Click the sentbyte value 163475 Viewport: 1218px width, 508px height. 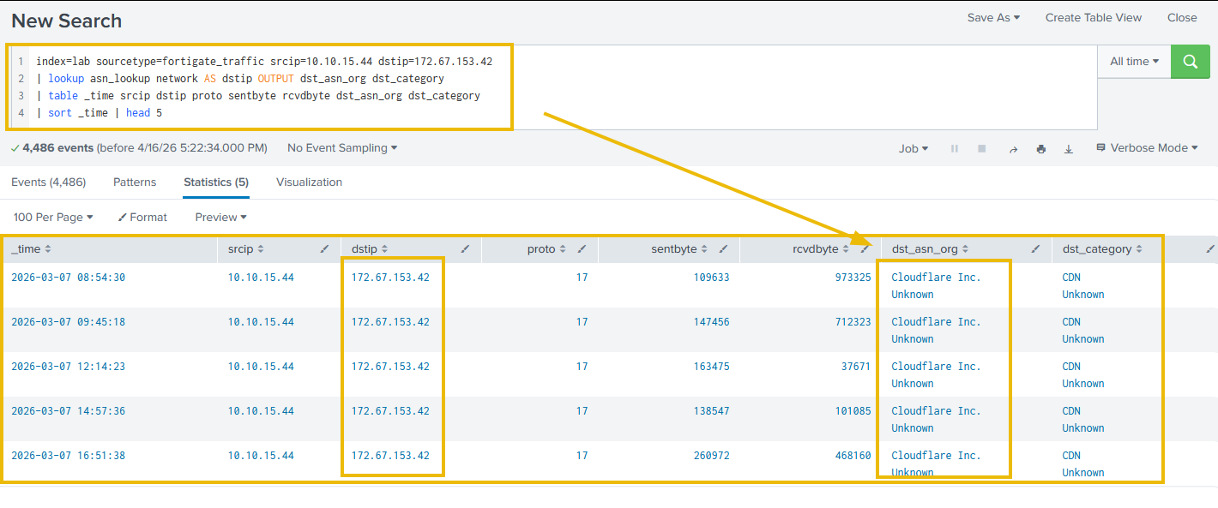(711, 367)
